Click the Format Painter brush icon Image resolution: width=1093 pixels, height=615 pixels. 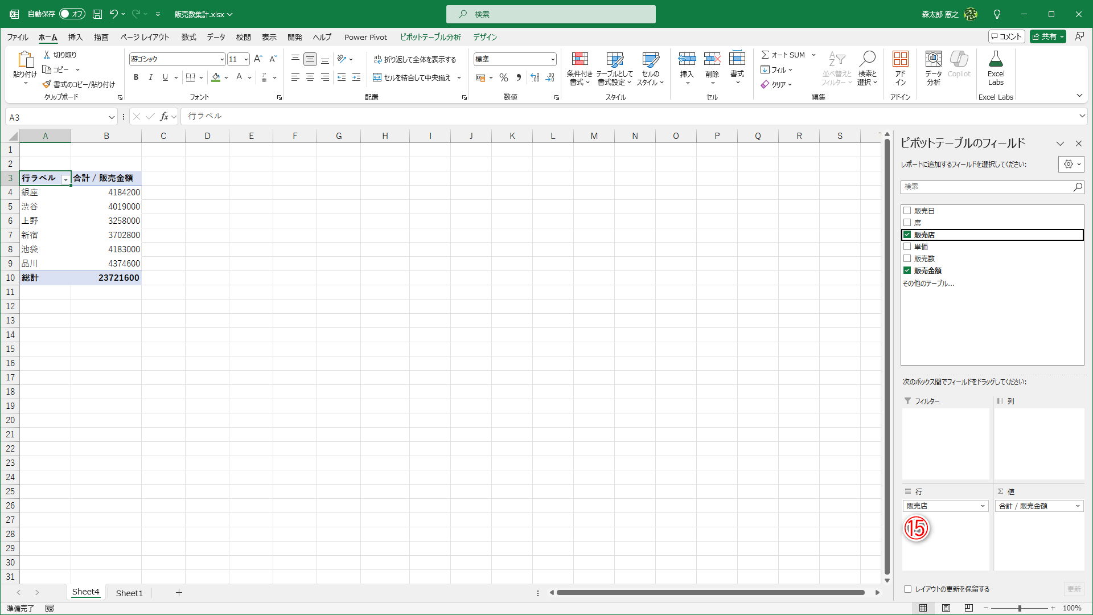tap(47, 84)
